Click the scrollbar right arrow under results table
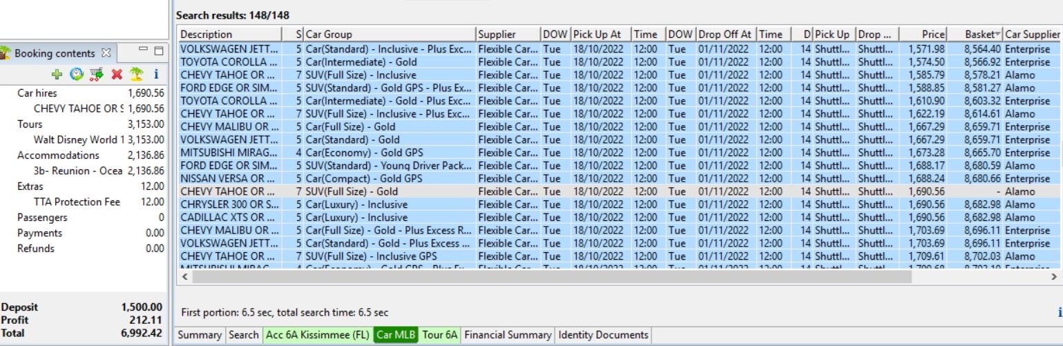The image size is (1063, 346). click(1055, 276)
